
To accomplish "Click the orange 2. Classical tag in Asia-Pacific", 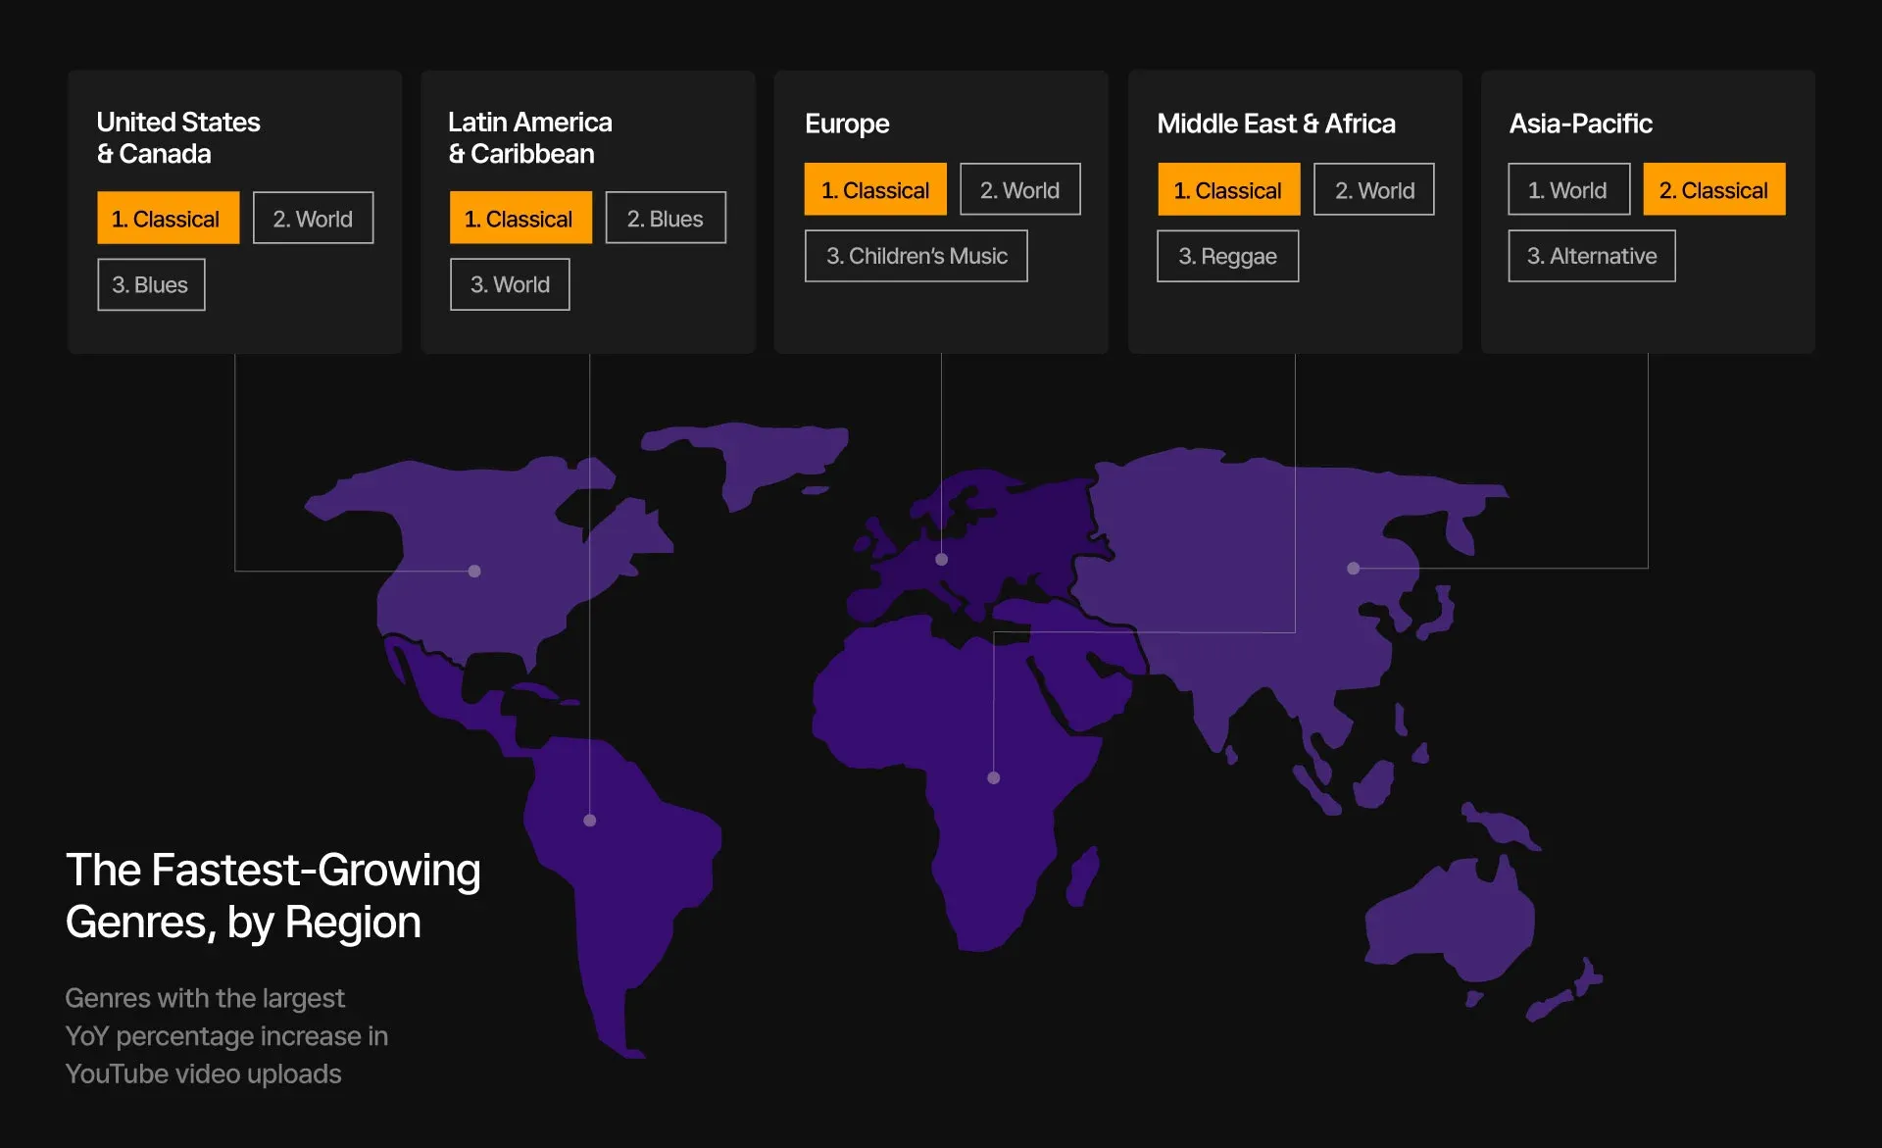I will [1713, 189].
